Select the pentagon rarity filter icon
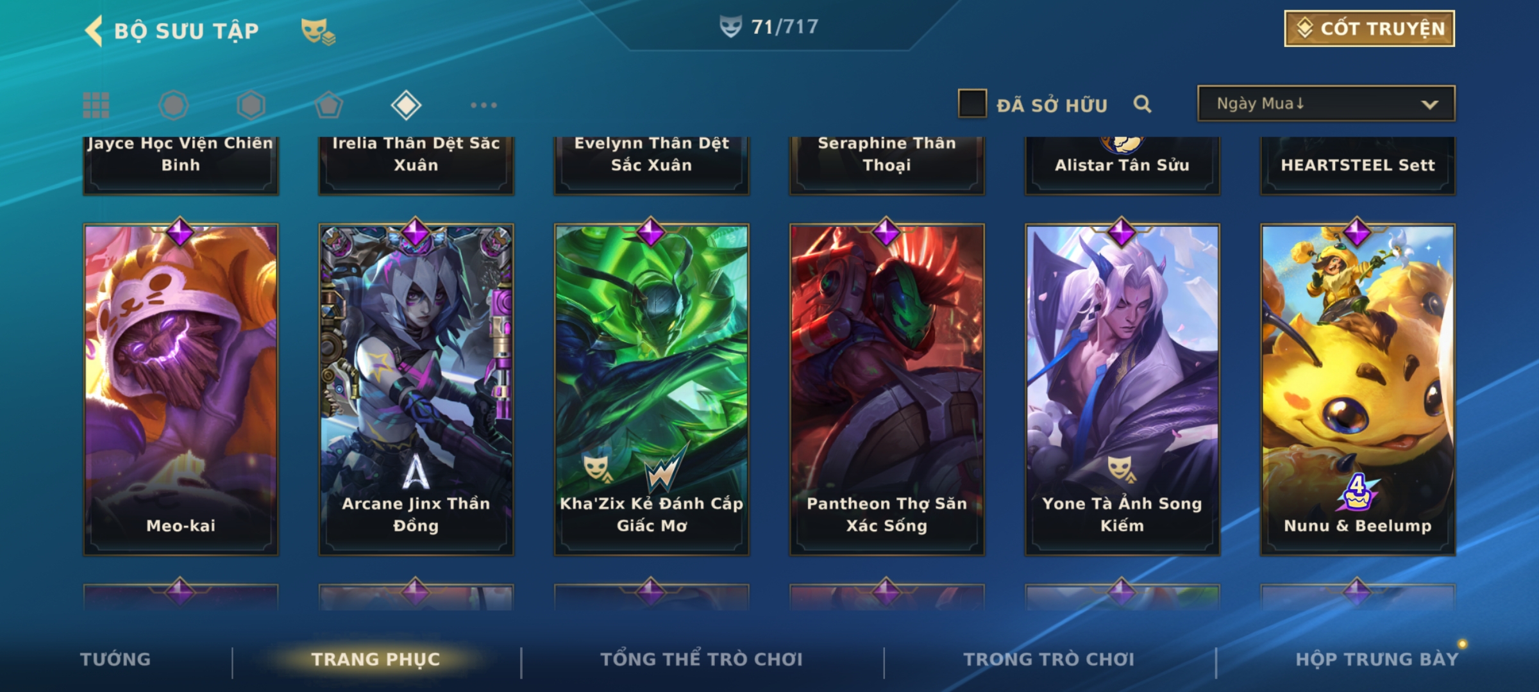 tap(328, 105)
